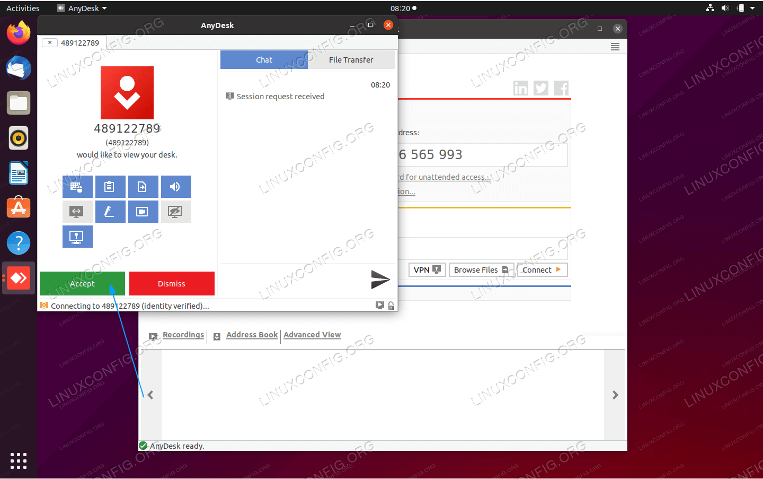Click the 'AnyDesk ready.' status text
763x479 pixels.
[177, 446]
